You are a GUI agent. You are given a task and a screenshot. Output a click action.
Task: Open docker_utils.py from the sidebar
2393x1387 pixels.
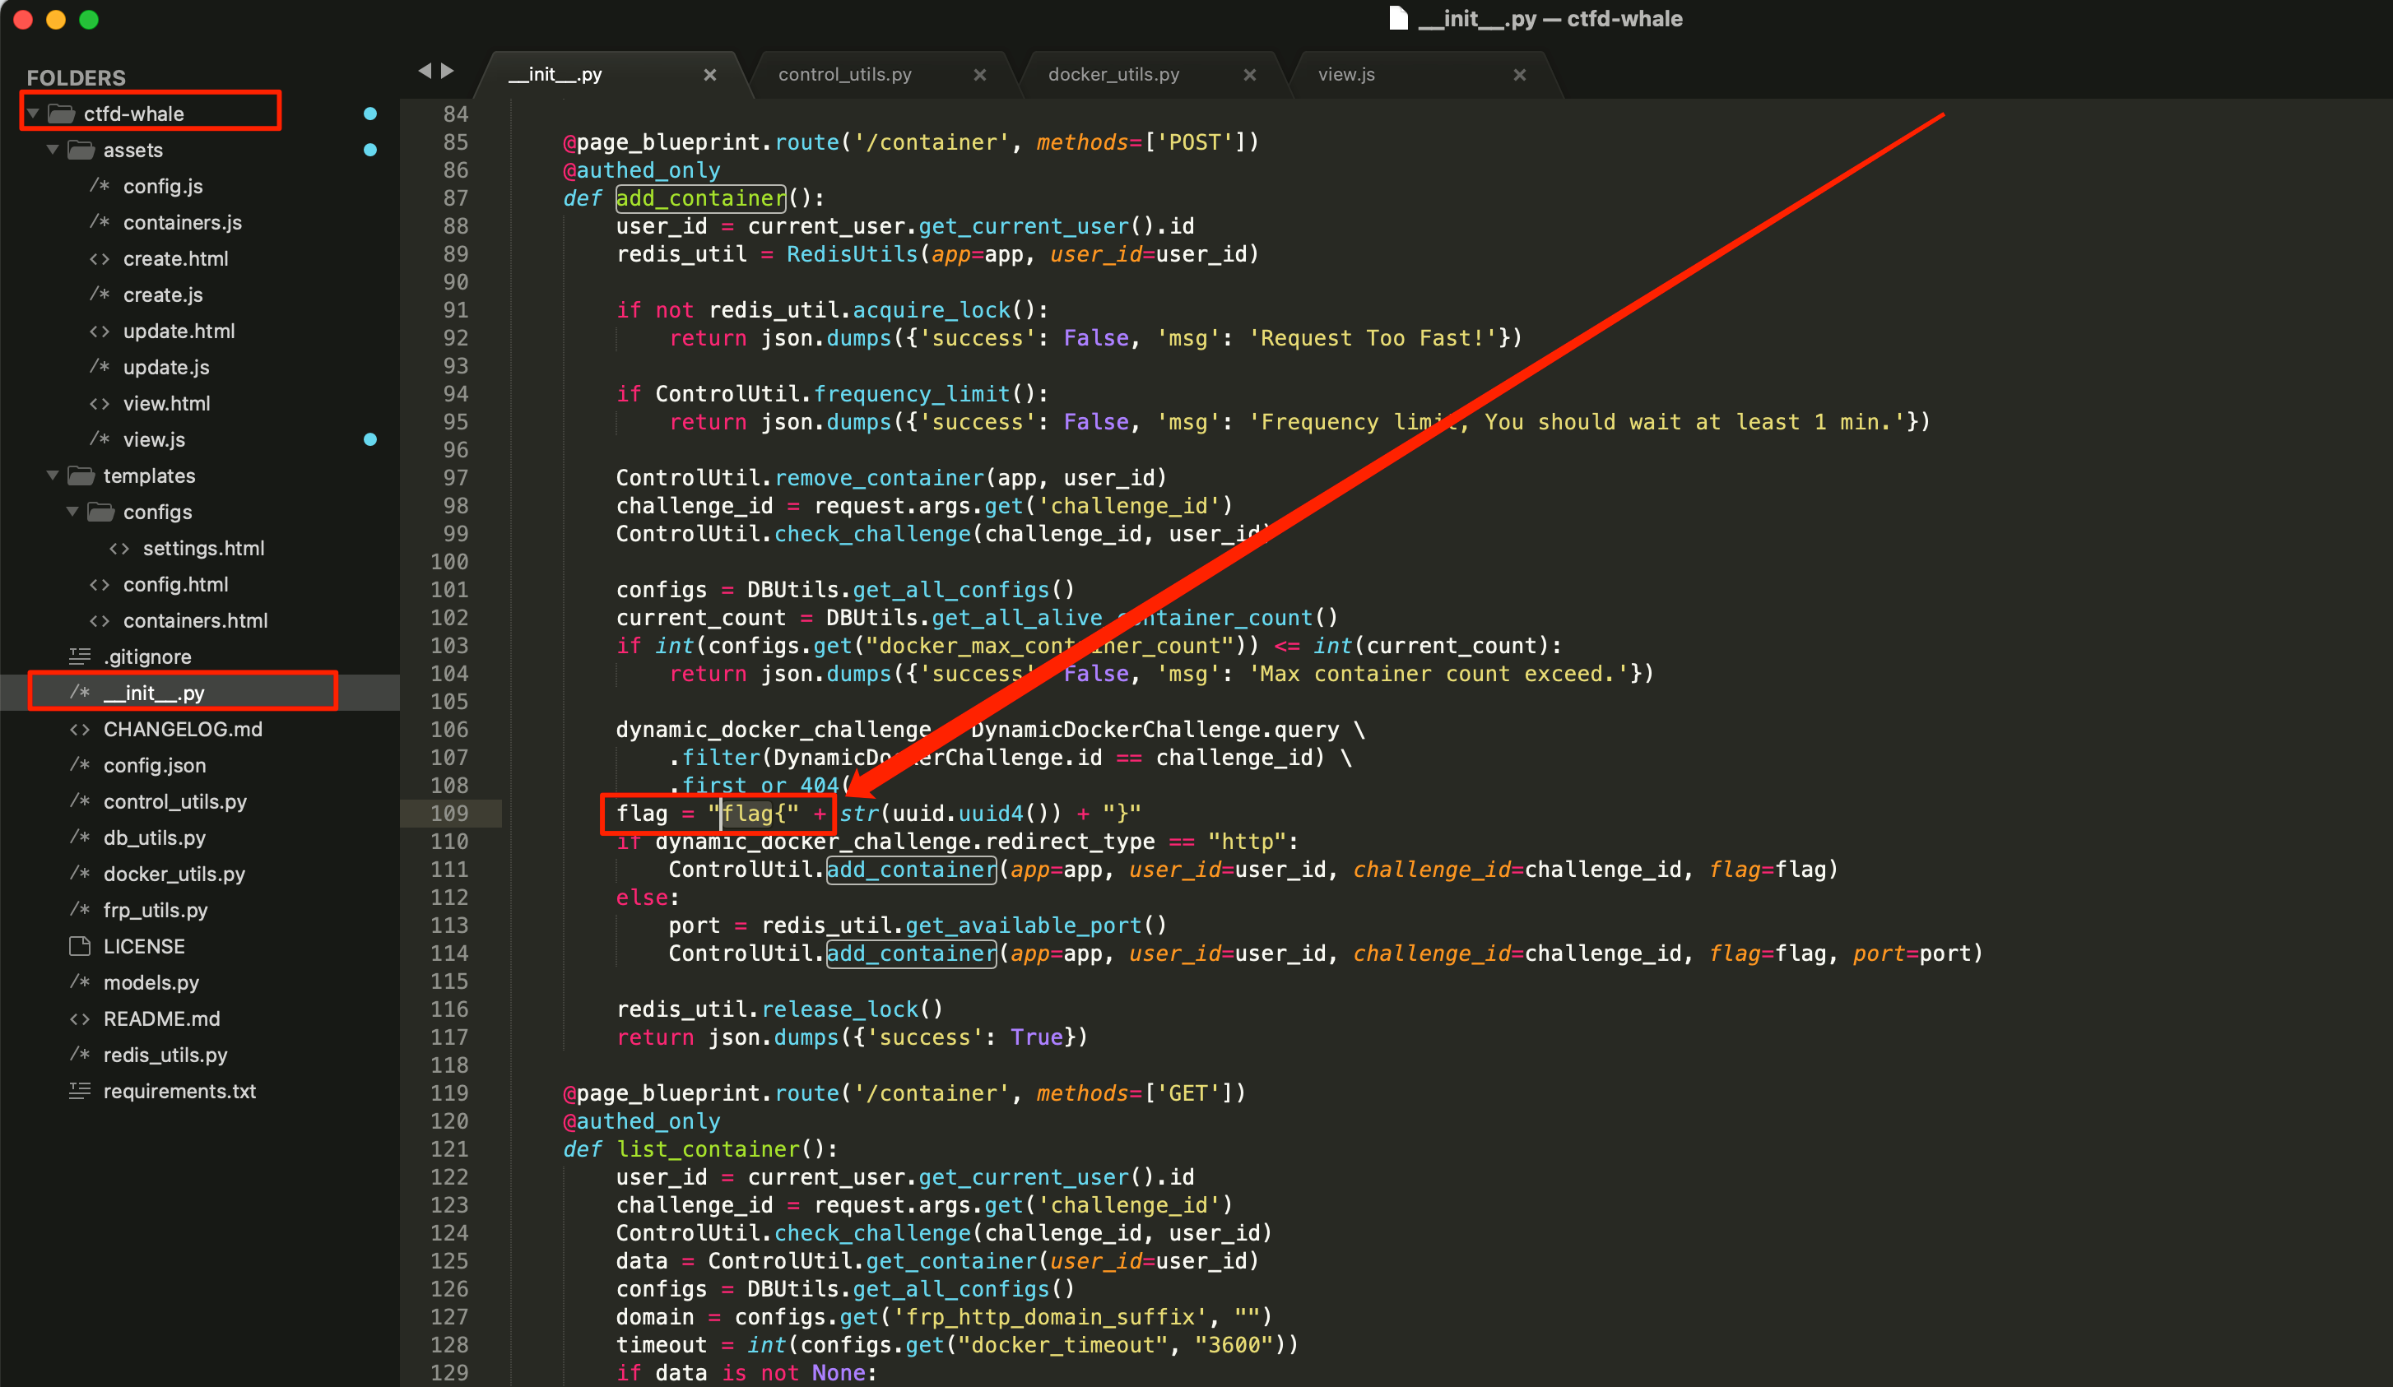(x=174, y=874)
